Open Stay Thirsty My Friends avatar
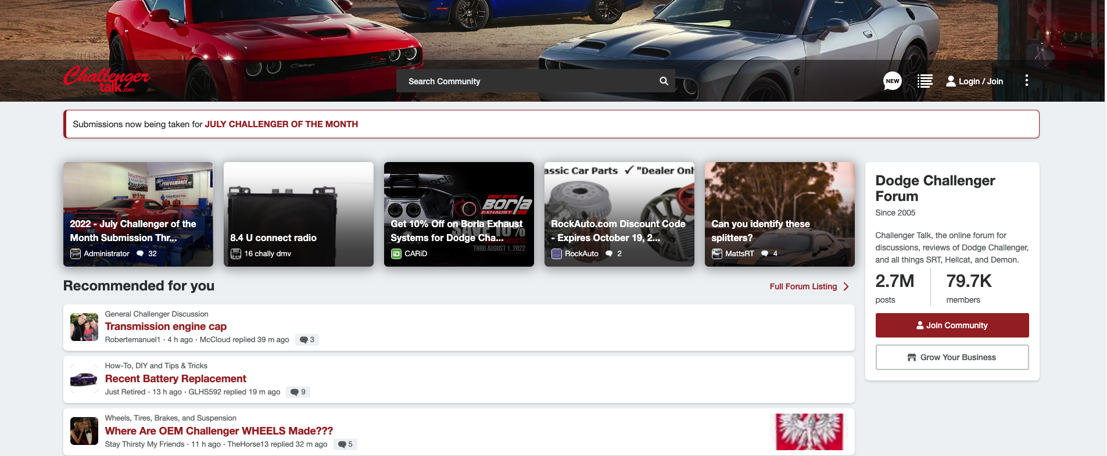1107x456 pixels. click(84, 431)
